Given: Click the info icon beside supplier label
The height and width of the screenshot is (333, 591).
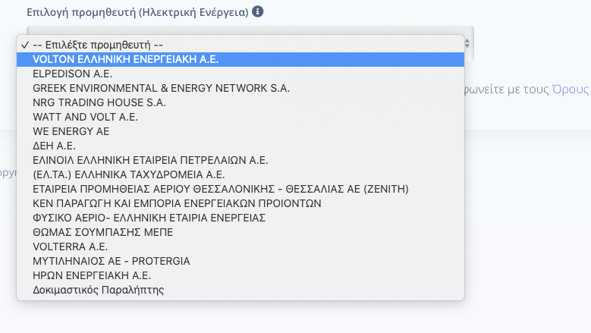Looking at the screenshot, I should point(257,11).
